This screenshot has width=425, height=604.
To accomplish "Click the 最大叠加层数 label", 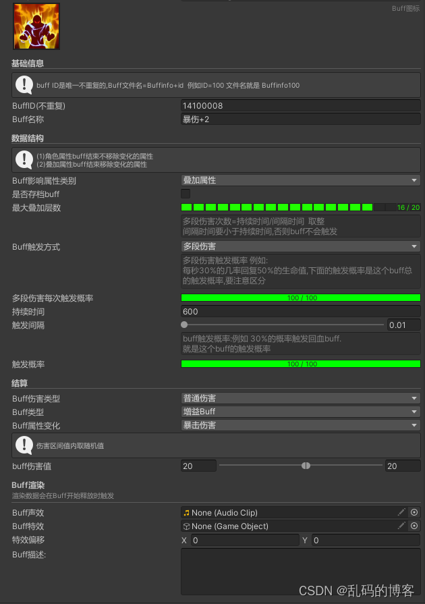I will click(36, 208).
